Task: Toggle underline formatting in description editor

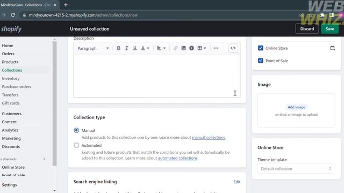Action: click(x=135, y=48)
